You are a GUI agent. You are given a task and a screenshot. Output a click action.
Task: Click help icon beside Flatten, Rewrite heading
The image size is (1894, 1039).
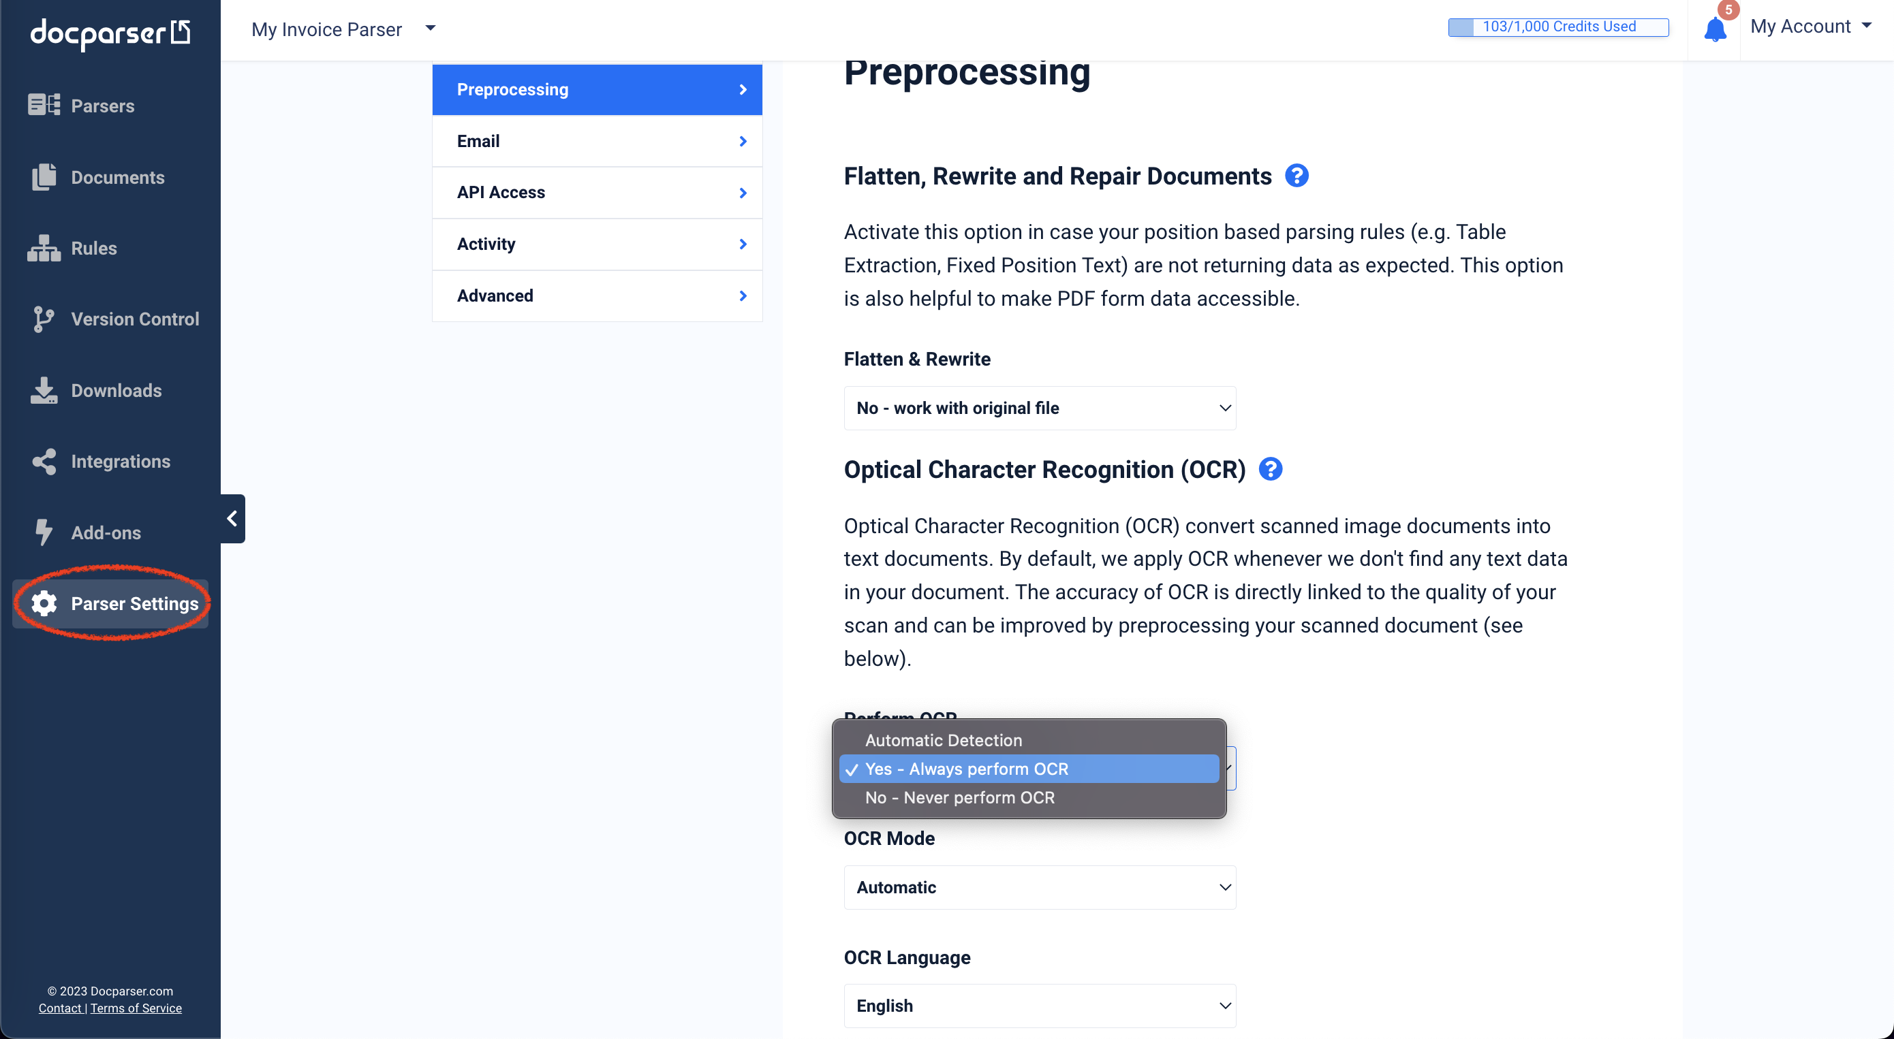point(1297,176)
